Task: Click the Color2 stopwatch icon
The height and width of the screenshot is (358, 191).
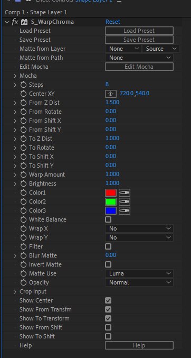Action: click(x=23, y=201)
